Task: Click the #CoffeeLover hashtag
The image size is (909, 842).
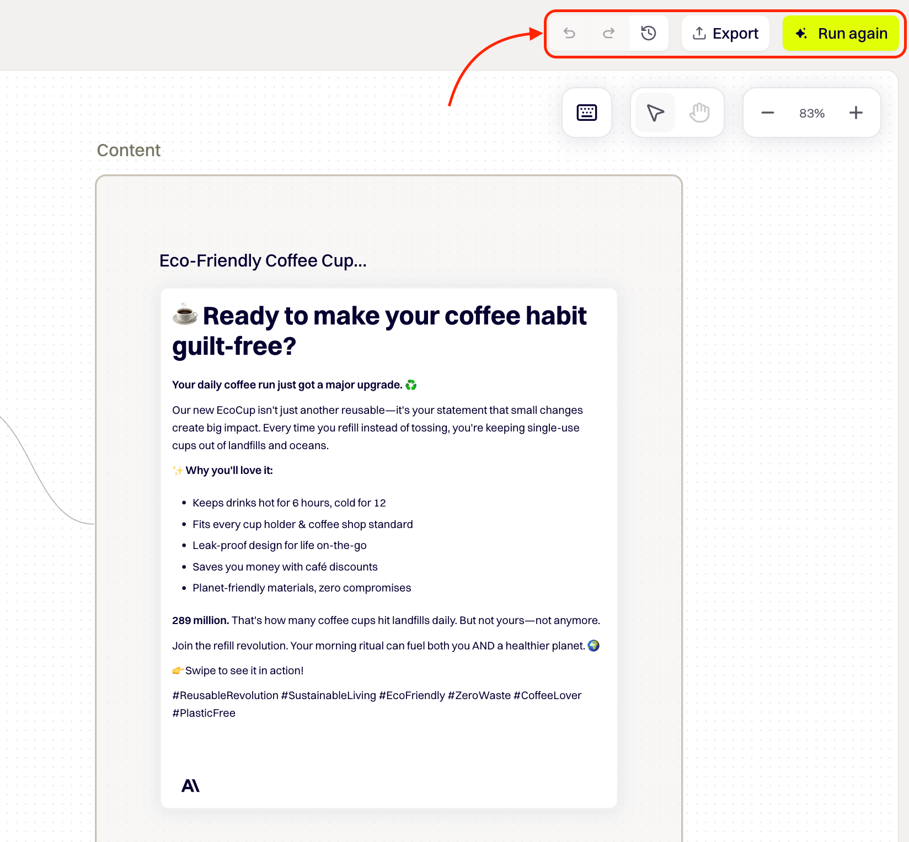Action: (x=547, y=695)
